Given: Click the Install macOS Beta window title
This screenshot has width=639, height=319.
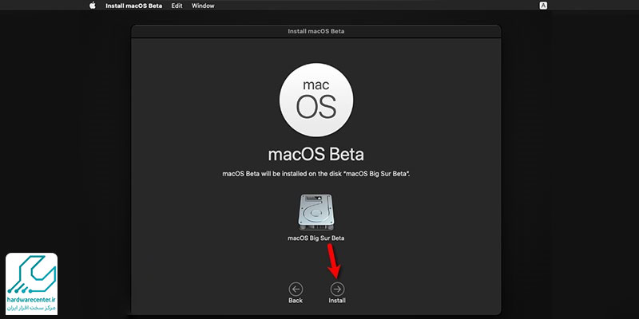Looking at the screenshot, I should [316, 31].
